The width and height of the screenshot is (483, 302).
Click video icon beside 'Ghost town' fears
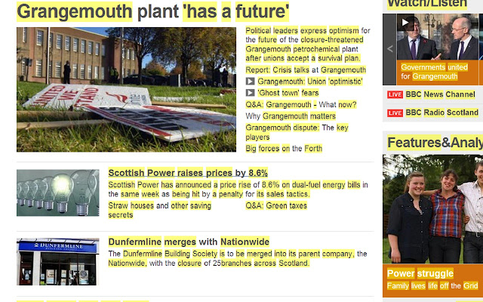(x=250, y=93)
